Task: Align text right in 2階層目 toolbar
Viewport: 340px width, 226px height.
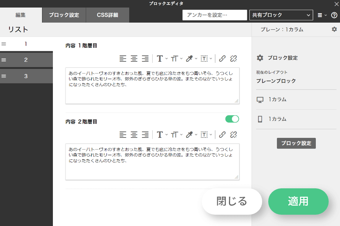Action: coord(145,134)
